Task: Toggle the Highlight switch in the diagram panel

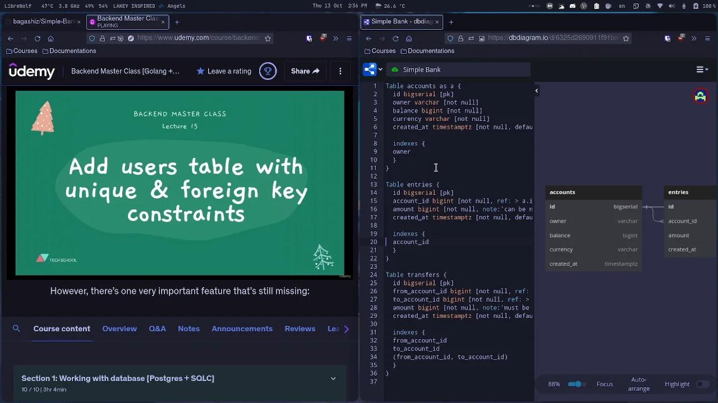Action: (703, 384)
